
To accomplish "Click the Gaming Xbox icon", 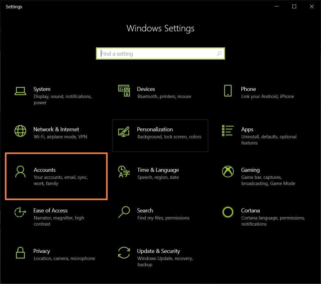I will (x=228, y=172).
